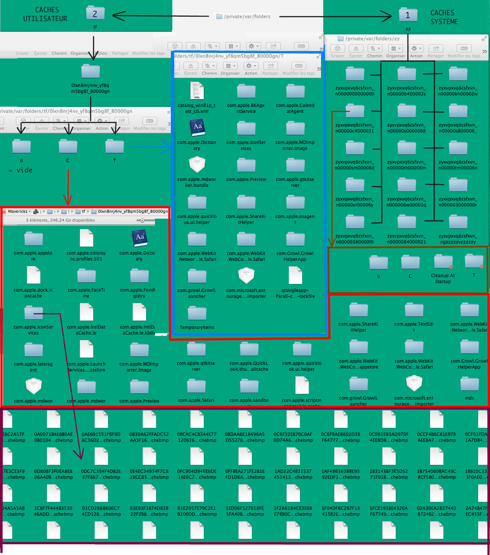Click Modifier les tags in folders/zz window
The height and width of the screenshot is (555, 490).
[464, 48]
